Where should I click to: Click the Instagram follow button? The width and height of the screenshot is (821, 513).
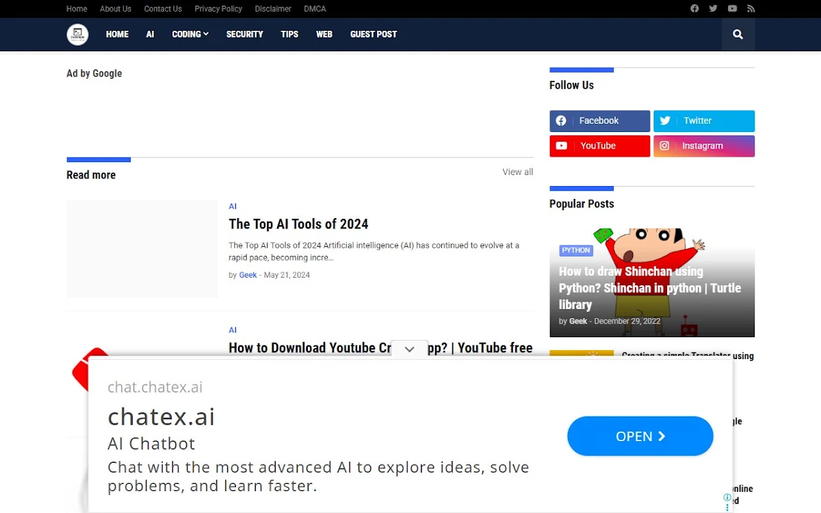click(x=704, y=146)
